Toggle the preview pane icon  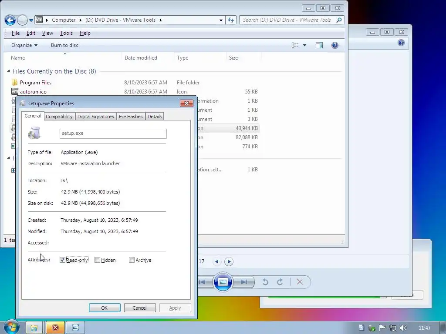pyautogui.click(x=319, y=45)
